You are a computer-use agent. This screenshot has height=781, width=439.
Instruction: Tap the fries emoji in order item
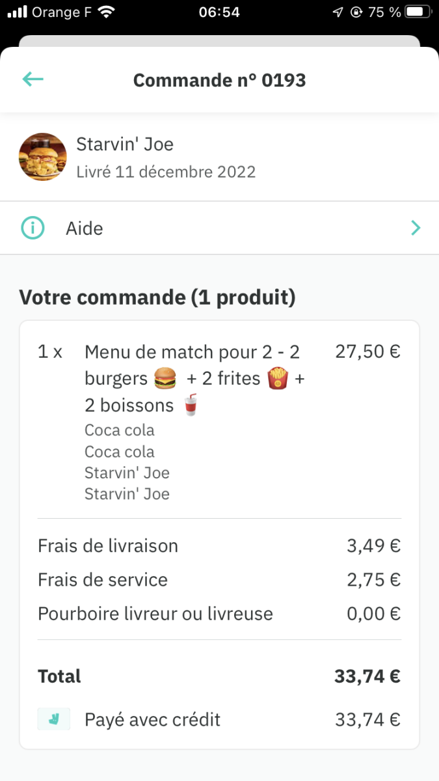[x=277, y=379]
